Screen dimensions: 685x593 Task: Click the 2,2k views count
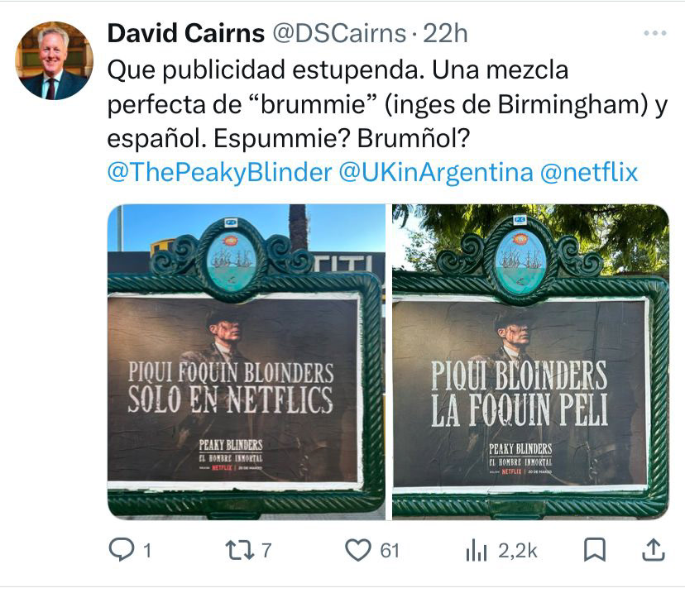pyautogui.click(x=518, y=551)
